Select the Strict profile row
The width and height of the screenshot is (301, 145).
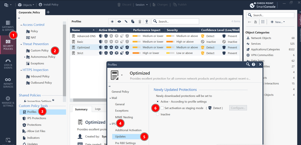coord(155,53)
